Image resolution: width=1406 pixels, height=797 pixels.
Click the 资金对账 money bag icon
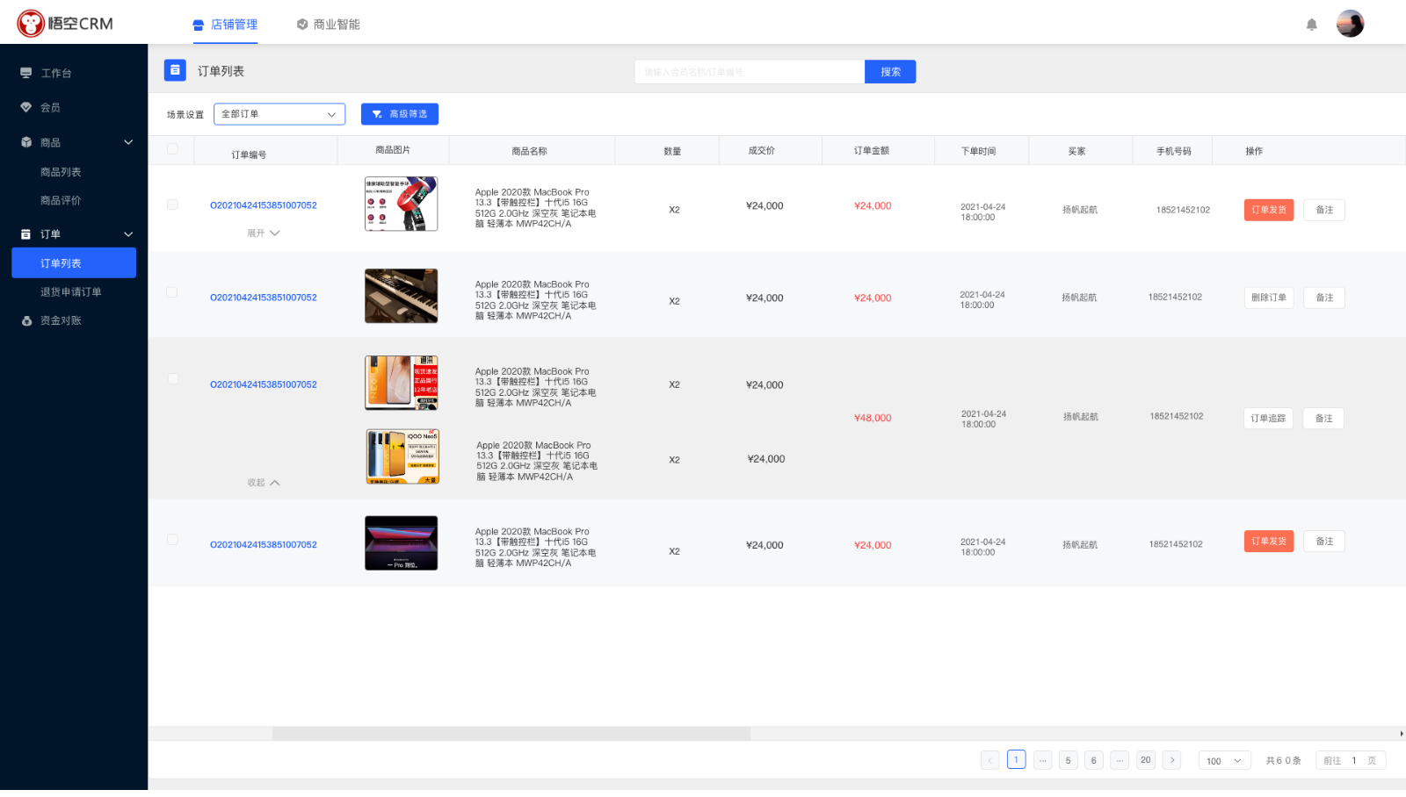(26, 321)
